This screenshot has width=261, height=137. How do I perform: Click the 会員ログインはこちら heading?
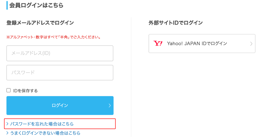36,5
